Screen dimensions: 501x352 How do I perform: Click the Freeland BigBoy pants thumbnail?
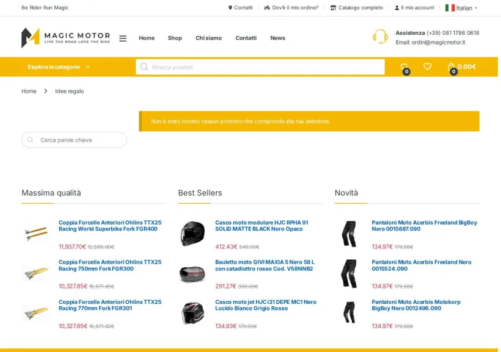[349, 234]
